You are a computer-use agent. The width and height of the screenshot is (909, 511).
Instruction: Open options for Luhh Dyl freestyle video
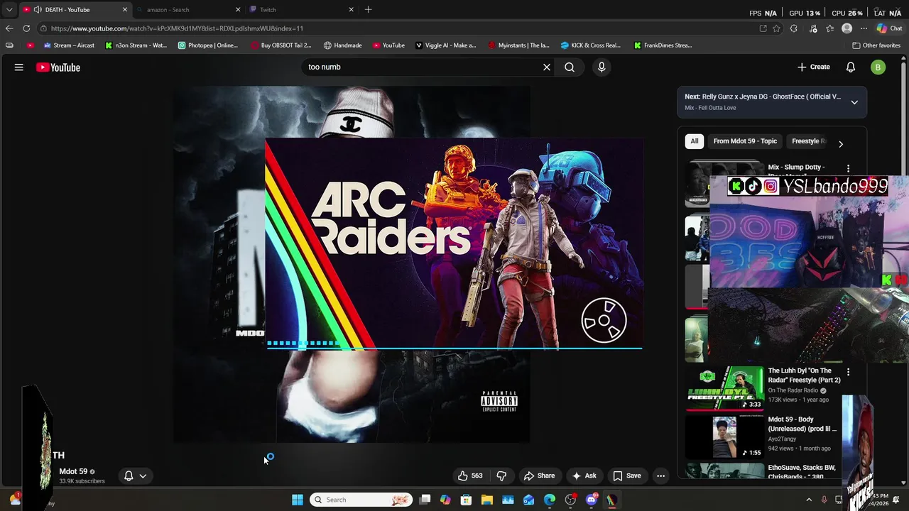pos(848,372)
